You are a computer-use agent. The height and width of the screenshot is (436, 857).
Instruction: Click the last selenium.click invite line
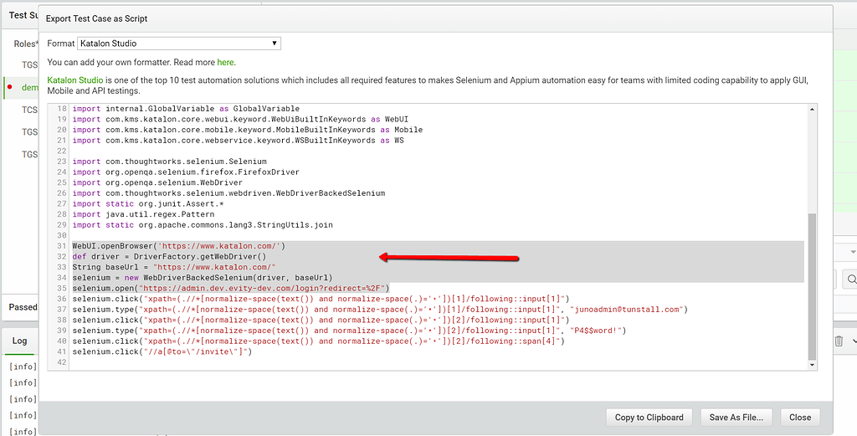click(162, 351)
